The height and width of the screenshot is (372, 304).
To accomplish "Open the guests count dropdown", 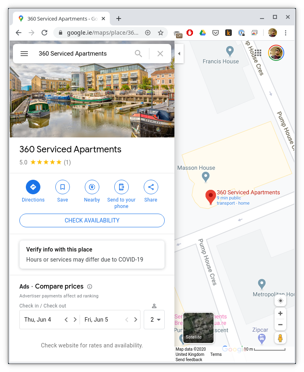I will [x=154, y=320].
